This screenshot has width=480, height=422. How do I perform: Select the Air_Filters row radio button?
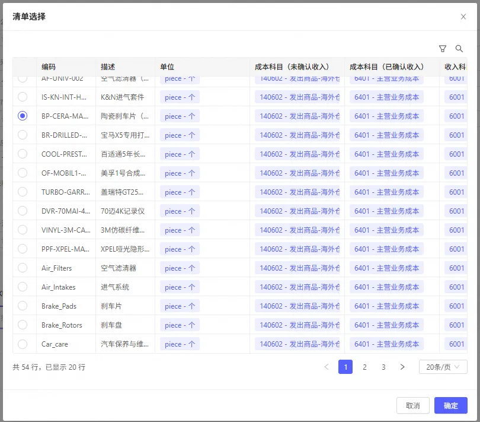pos(23,268)
